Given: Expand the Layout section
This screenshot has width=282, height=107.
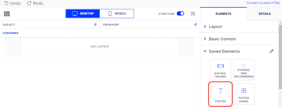Looking at the screenshot, I should tap(215, 27).
